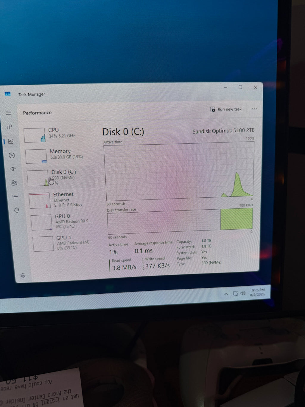Click the GPU 1 mini graph thumbnail
The image size is (305, 407).
(43, 244)
